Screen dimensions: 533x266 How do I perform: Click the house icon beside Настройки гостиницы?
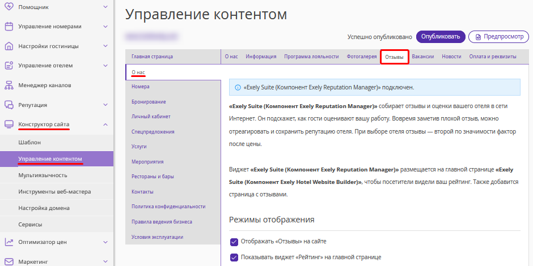click(9, 46)
